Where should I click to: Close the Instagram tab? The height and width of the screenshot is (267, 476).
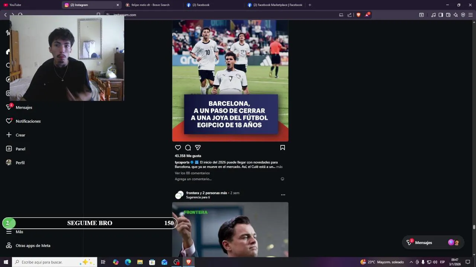(118, 5)
